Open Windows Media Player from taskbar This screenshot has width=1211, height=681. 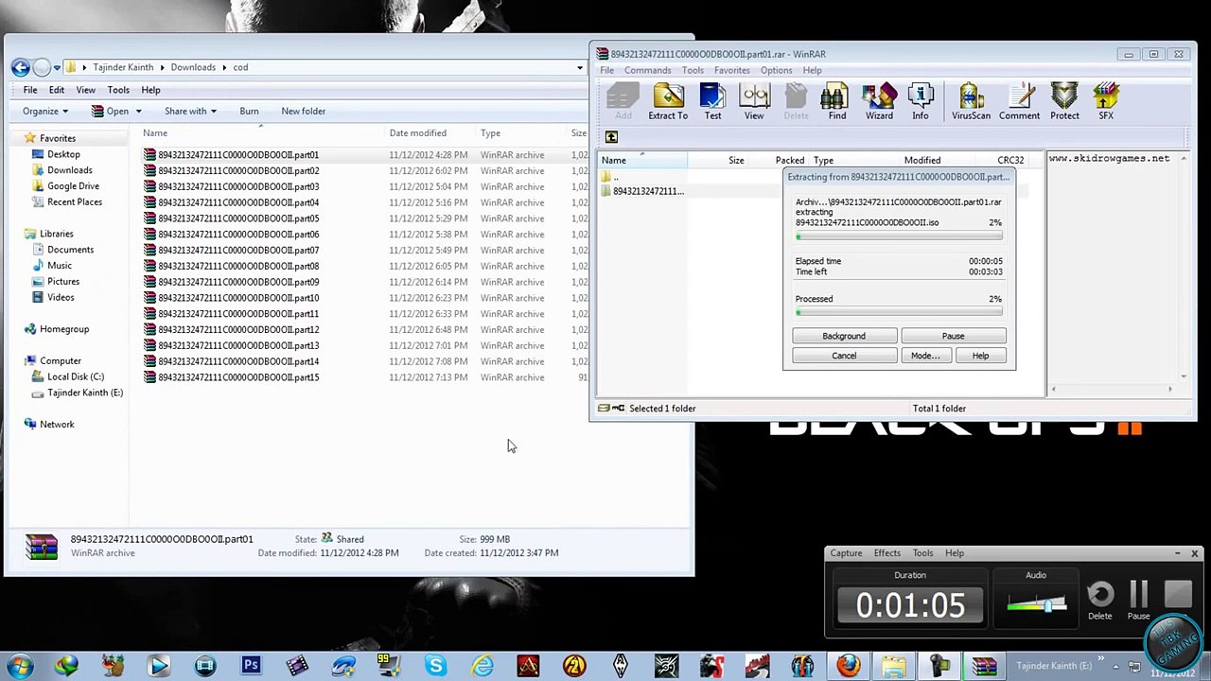159,666
